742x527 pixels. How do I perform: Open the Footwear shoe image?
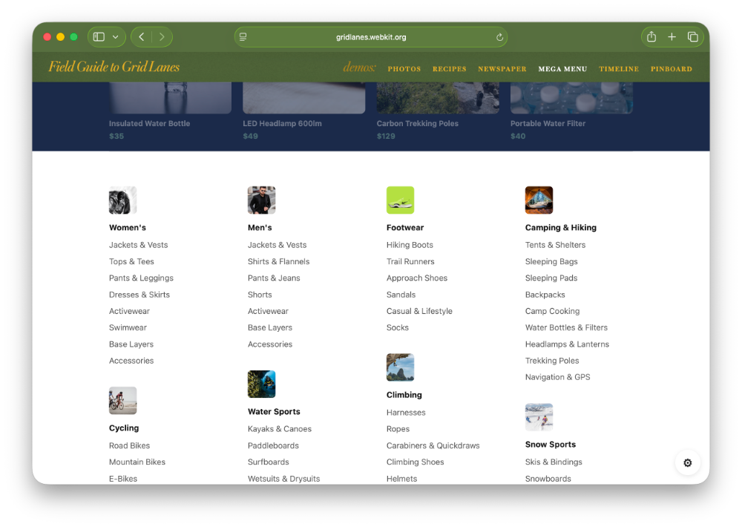pyautogui.click(x=401, y=200)
